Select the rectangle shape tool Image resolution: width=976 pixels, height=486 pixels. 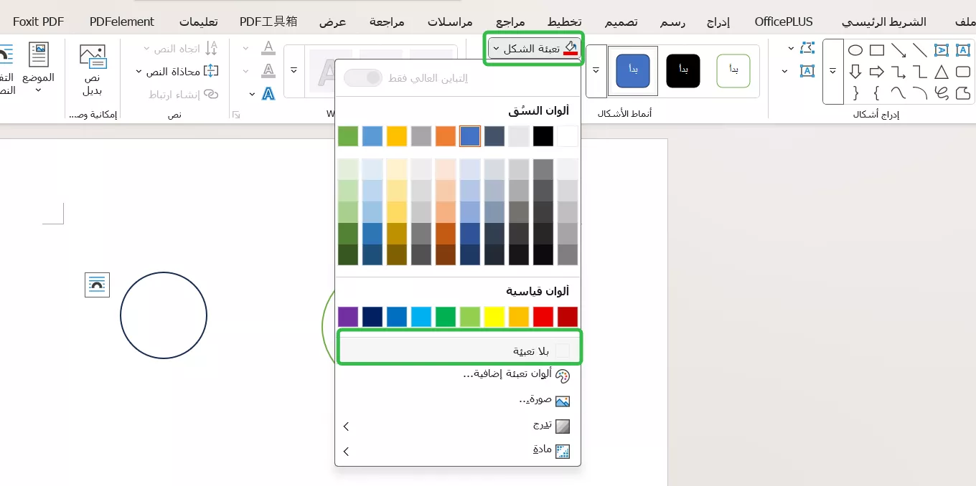click(877, 50)
